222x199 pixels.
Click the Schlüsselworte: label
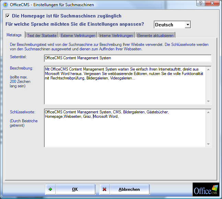tap(23, 112)
